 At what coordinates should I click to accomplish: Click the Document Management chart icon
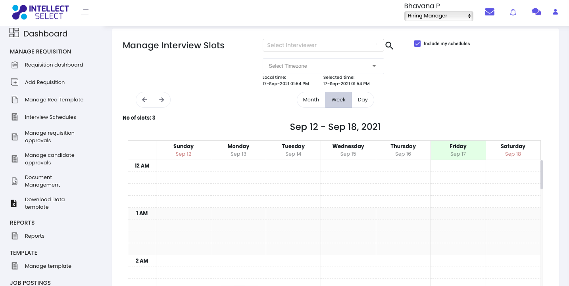[15, 181]
